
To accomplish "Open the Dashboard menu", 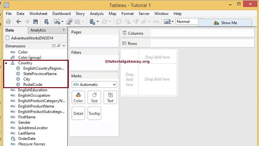I will pyautogui.click(x=61, y=14).
